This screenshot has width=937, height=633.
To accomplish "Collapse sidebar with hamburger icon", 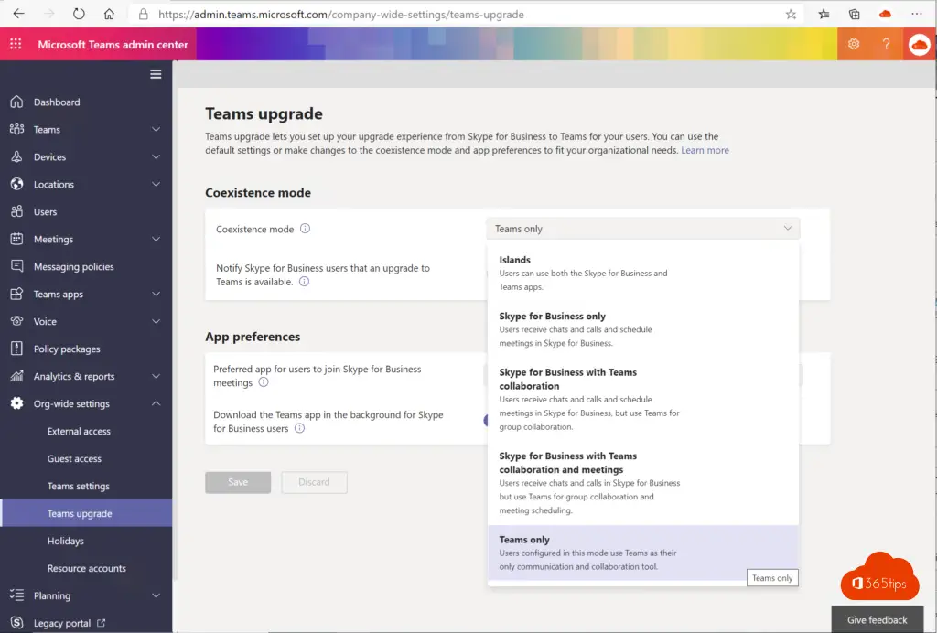I will click(x=156, y=74).
